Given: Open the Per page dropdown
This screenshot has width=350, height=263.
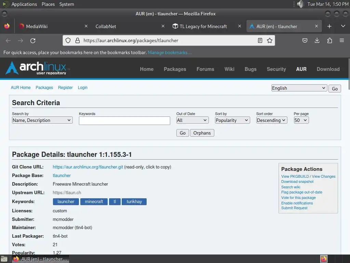Looking at the screenshot, I should (301, 120).
